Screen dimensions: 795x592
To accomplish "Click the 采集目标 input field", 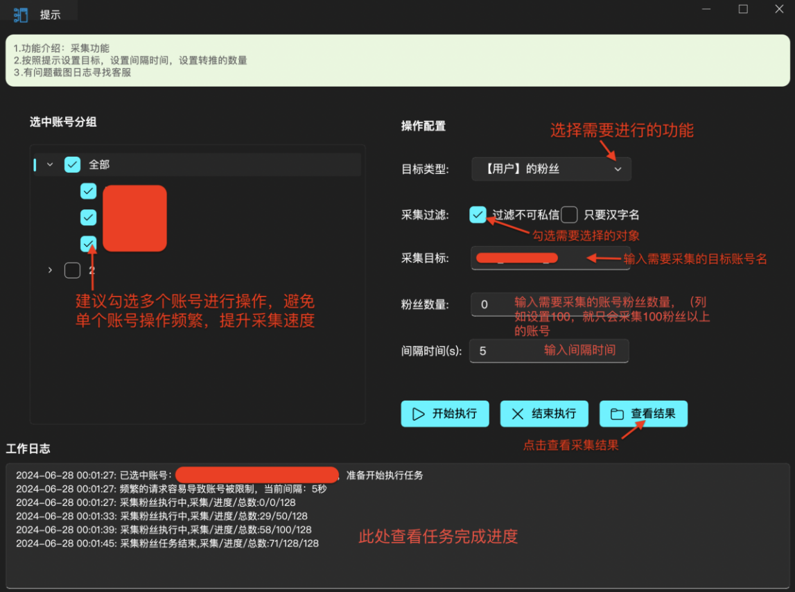I will tap(550, 259).
